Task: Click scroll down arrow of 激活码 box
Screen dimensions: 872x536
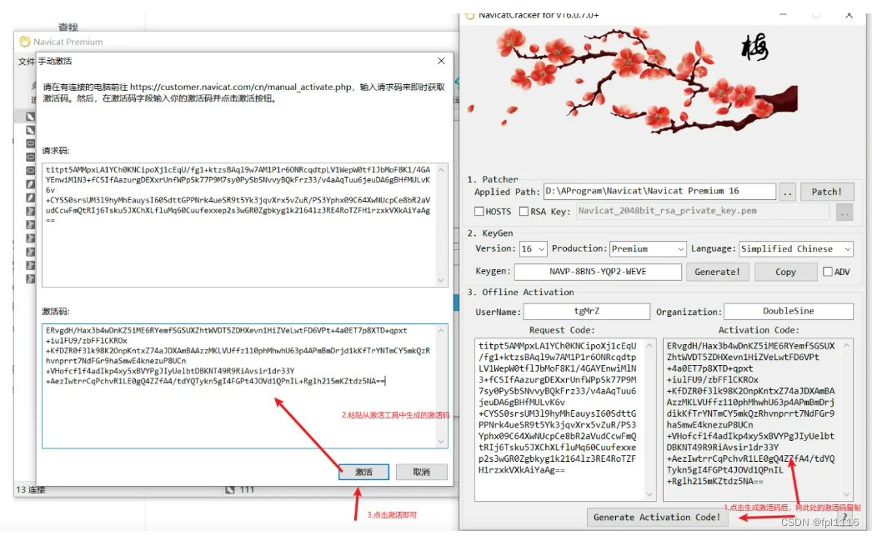Action: point(442,442)
